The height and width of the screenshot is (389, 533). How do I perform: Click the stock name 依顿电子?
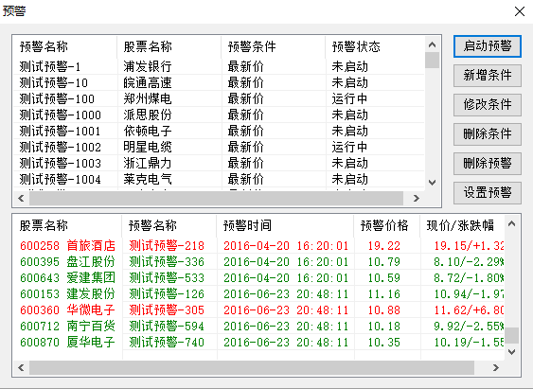[148, 132]
